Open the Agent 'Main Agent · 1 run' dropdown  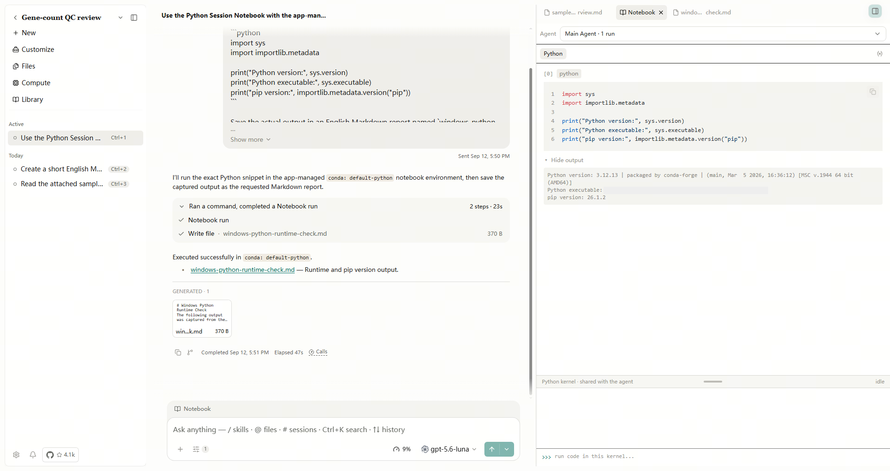point(723,34)
